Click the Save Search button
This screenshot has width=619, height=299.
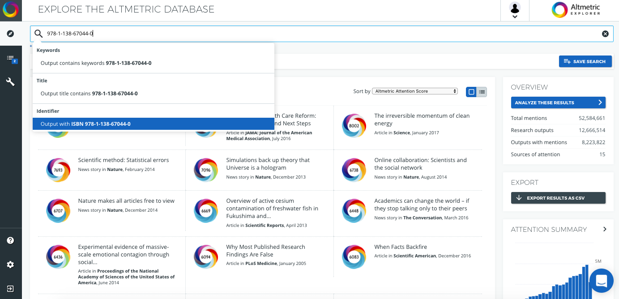585,61
